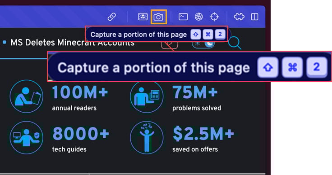This screenshot has width=332, height=175.
Task: Open the MS Deletes Minecraft Accounts headline
Action: (x=73, y=43)
